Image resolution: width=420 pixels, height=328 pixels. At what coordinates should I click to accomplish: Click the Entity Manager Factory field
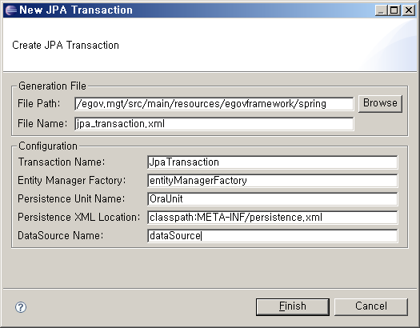[273, 181]
